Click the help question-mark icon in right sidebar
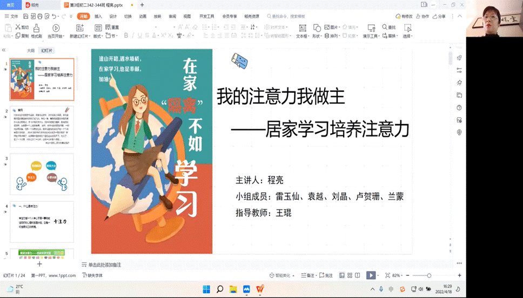The height and width of the screenshot is (298, 523). tap(459, 107)
